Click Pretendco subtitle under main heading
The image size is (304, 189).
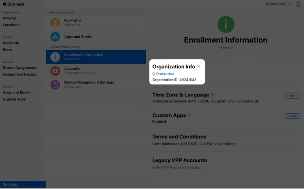(226, 47)
